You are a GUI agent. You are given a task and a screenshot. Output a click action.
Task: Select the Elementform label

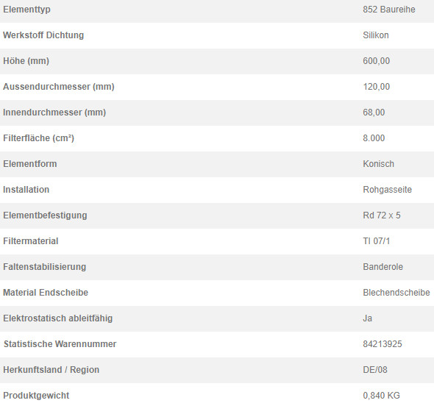(x=30, y=164)
